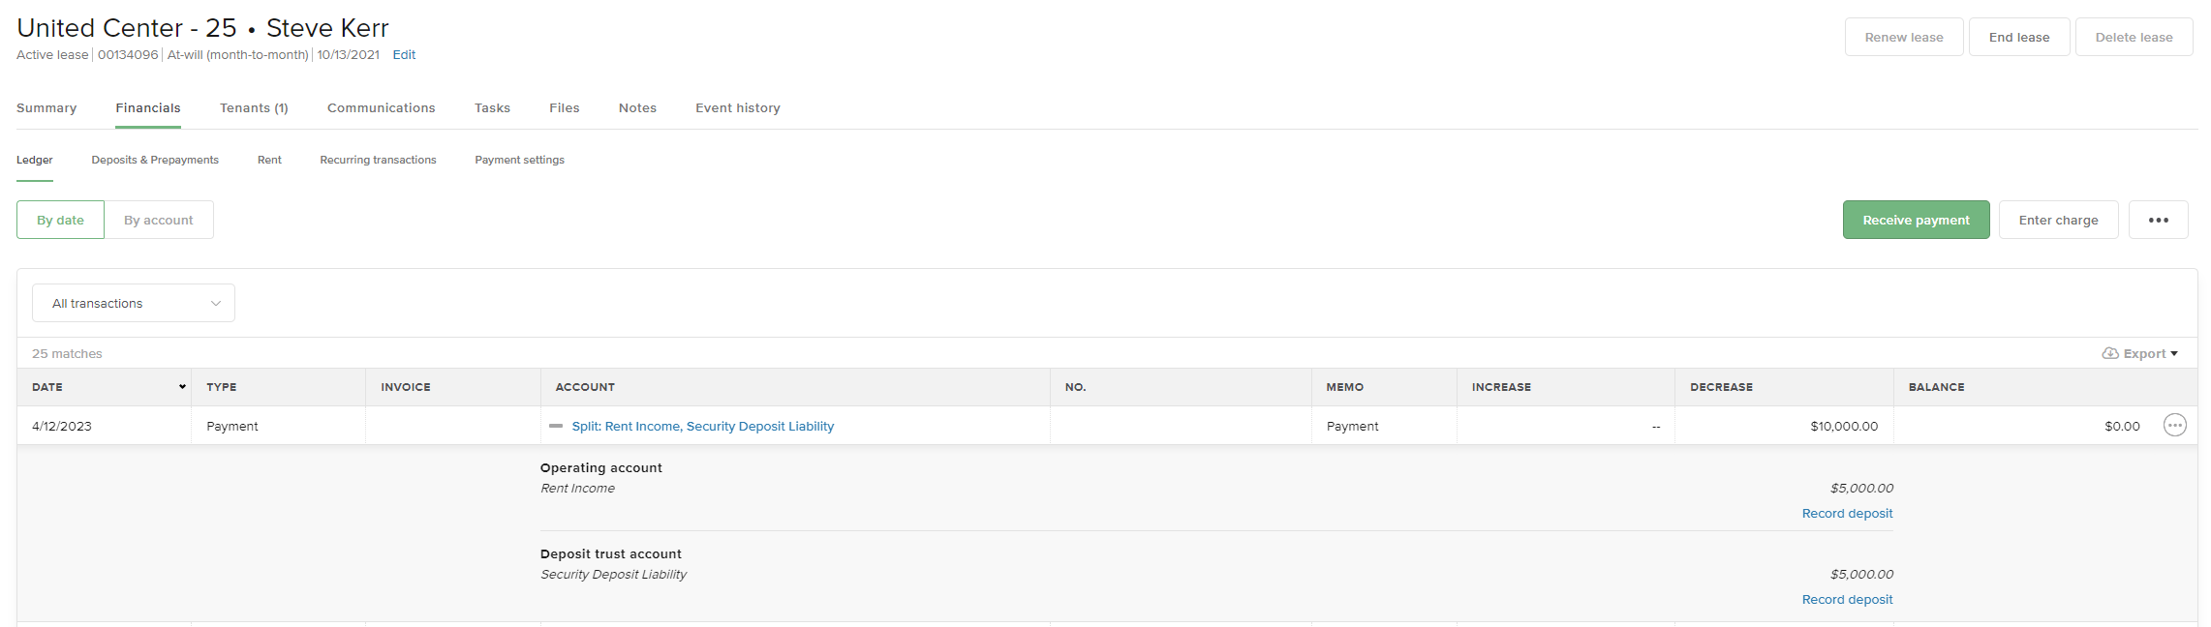
Task: Click the Enter charge button
Action: [x=2058, y=220]
